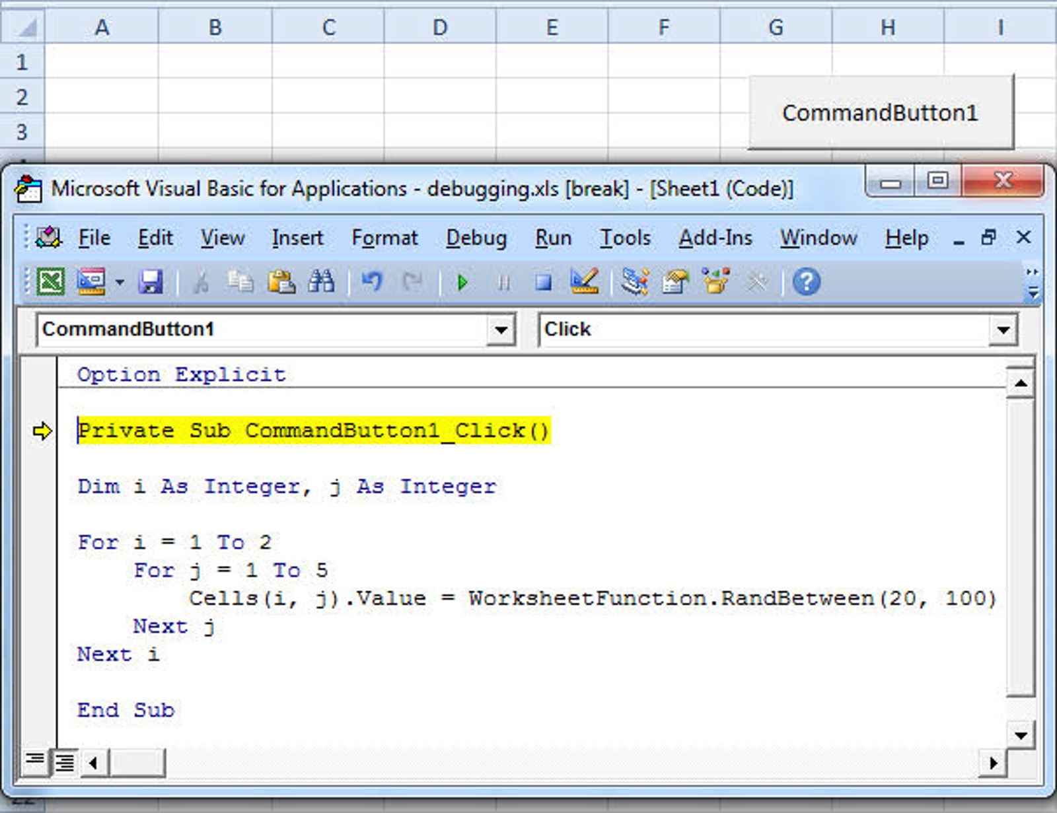Click the yellow execution arrow in the margin
Image resolution: width=1057 pixels, height=813 pixels.
[x=42, y=431]
